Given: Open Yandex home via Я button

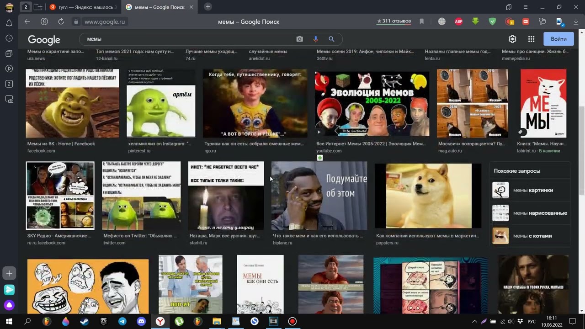Looking at the screenshot, I should tap(44, 21).
